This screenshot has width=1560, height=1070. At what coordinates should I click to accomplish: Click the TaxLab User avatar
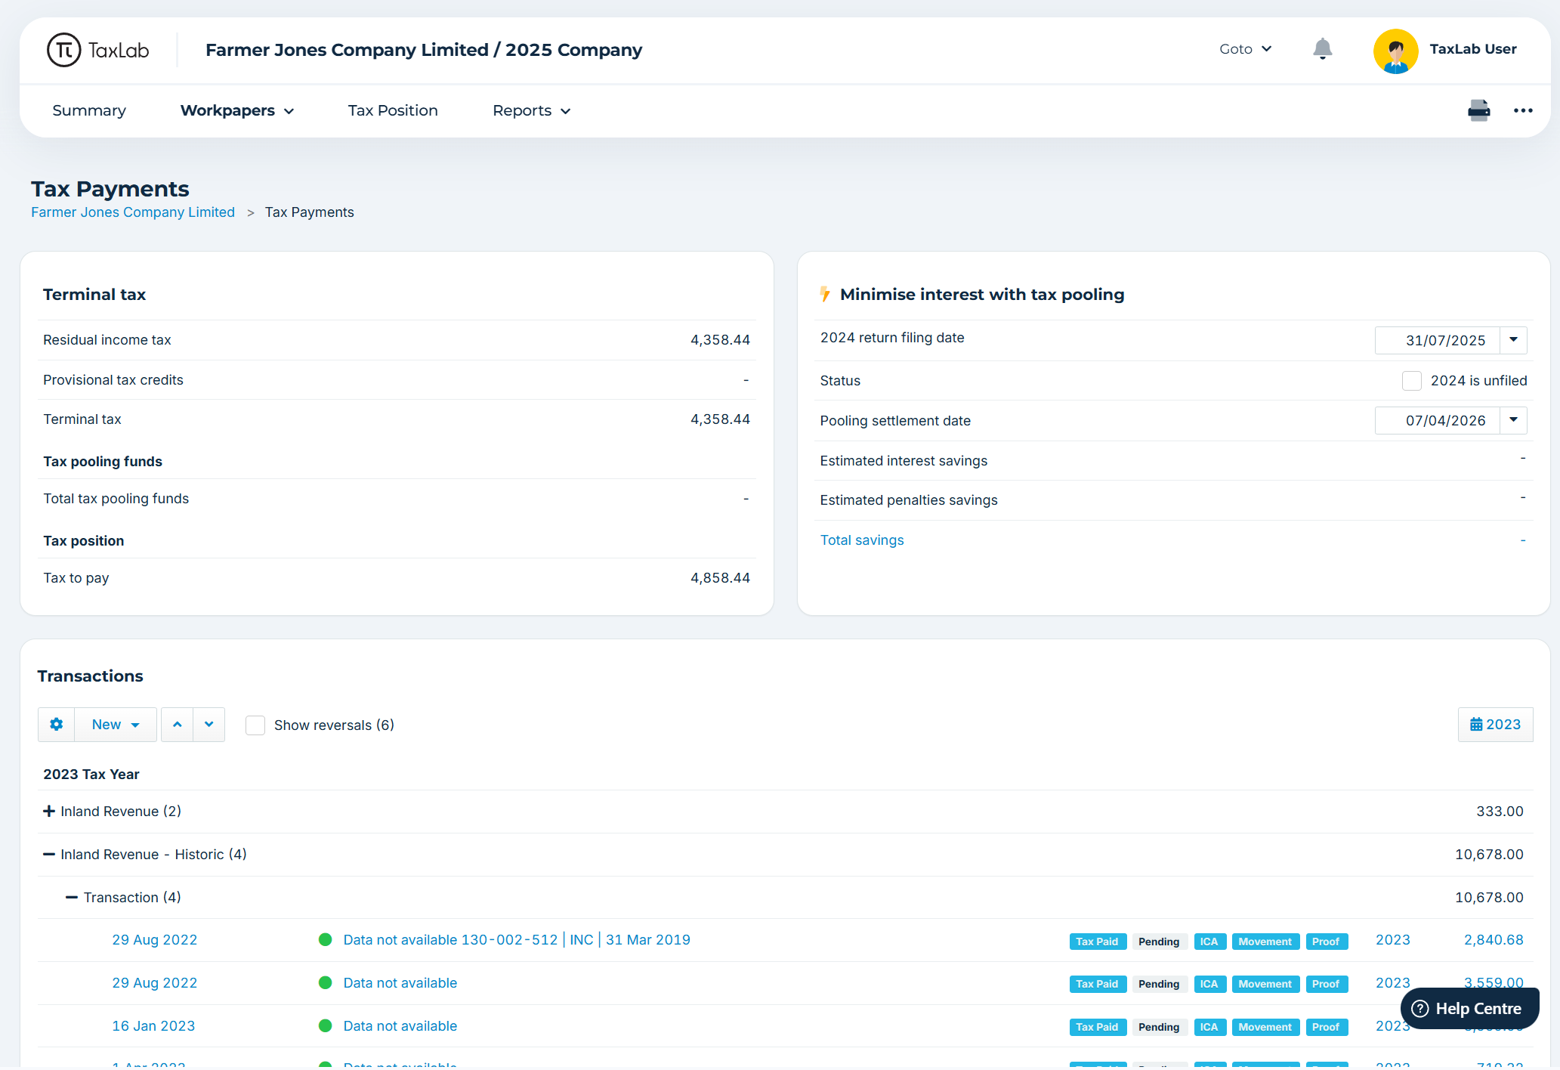[1395, 50]
